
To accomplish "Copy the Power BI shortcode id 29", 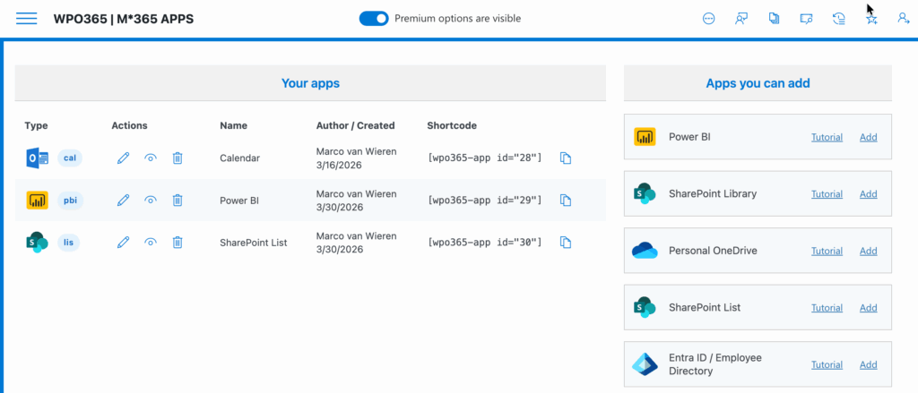I will pyautogui.click(x=566, y=200).
